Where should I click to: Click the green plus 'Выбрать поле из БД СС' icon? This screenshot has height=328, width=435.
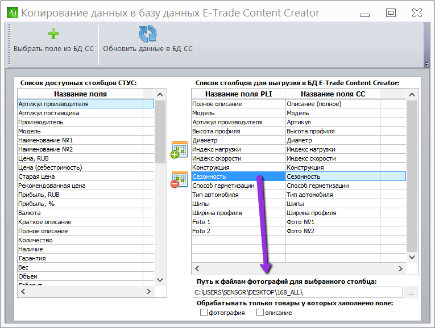tap(53, 34)
